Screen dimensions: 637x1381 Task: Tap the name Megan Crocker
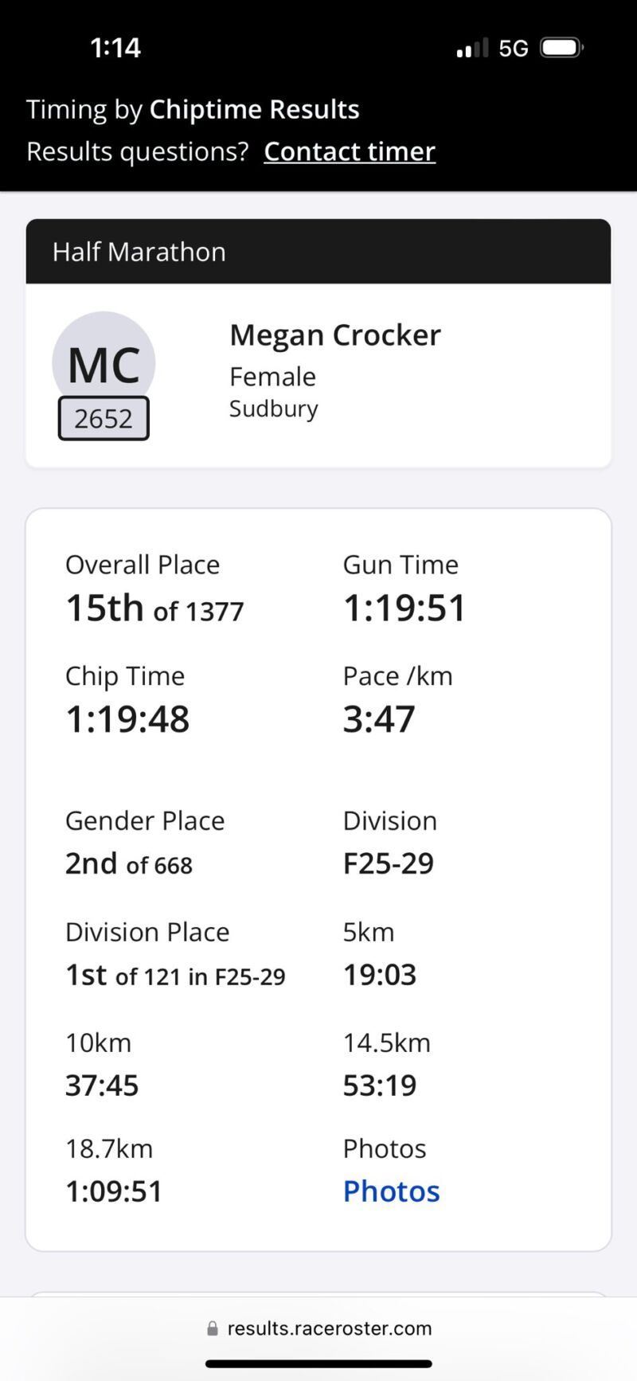coord(335,335)
